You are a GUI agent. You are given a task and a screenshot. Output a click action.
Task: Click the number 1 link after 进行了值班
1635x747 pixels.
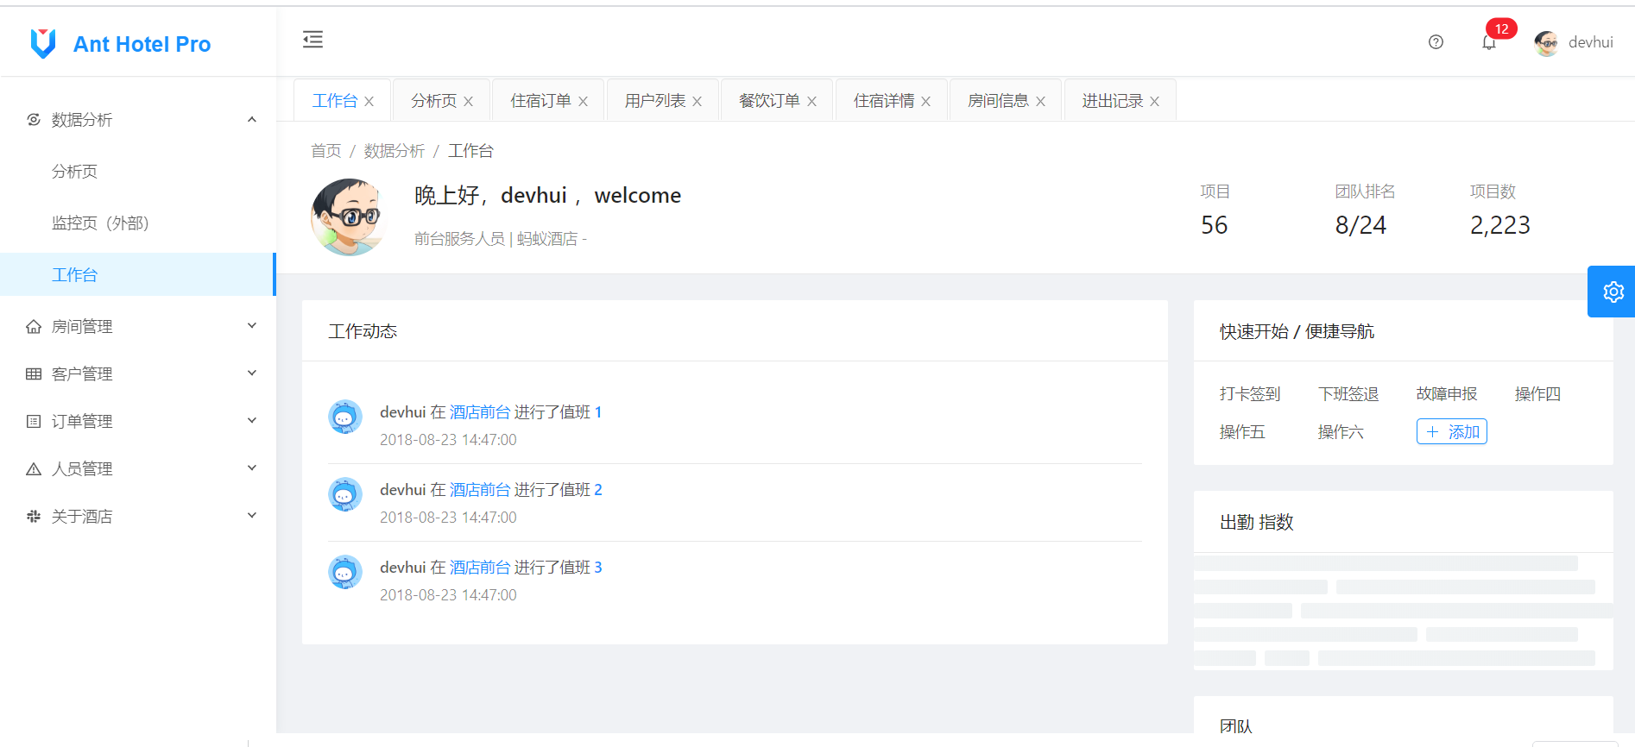coord(598,412)
